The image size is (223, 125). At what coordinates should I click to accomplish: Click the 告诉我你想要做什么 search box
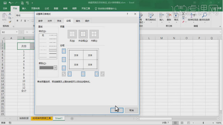pyautogui.click(x=106, y=9)
